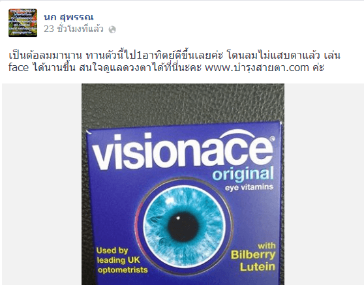Click dark leather background above the box
This screenshot has width=364, height=285.
pyautogui.click(x=183, y=102)
